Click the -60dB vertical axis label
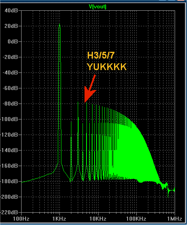Image resolution: width=187 pixels, height=225 pixels. click(10, 88)
